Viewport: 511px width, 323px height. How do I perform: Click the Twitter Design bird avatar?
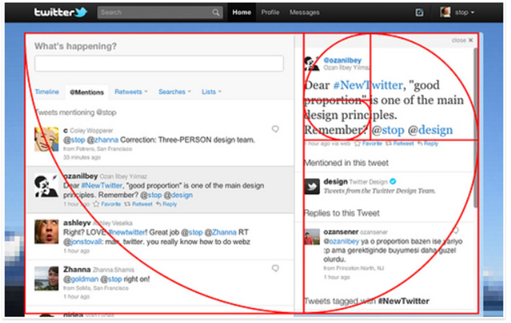click(312, 187)
